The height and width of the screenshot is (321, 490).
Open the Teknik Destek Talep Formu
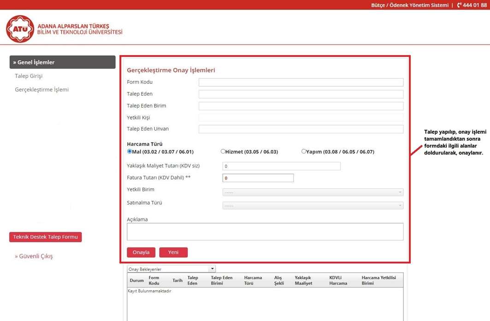46,237
